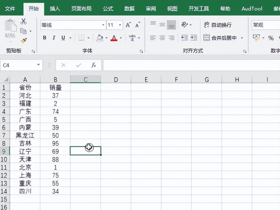
Task: Click formula bar cancel X
Action: 63,65
